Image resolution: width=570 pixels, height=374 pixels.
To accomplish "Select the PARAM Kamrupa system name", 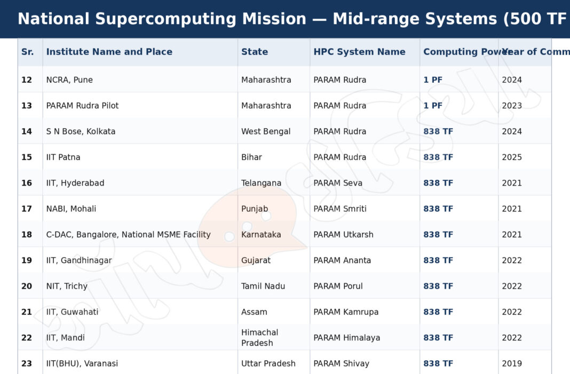I will (346, 312).
